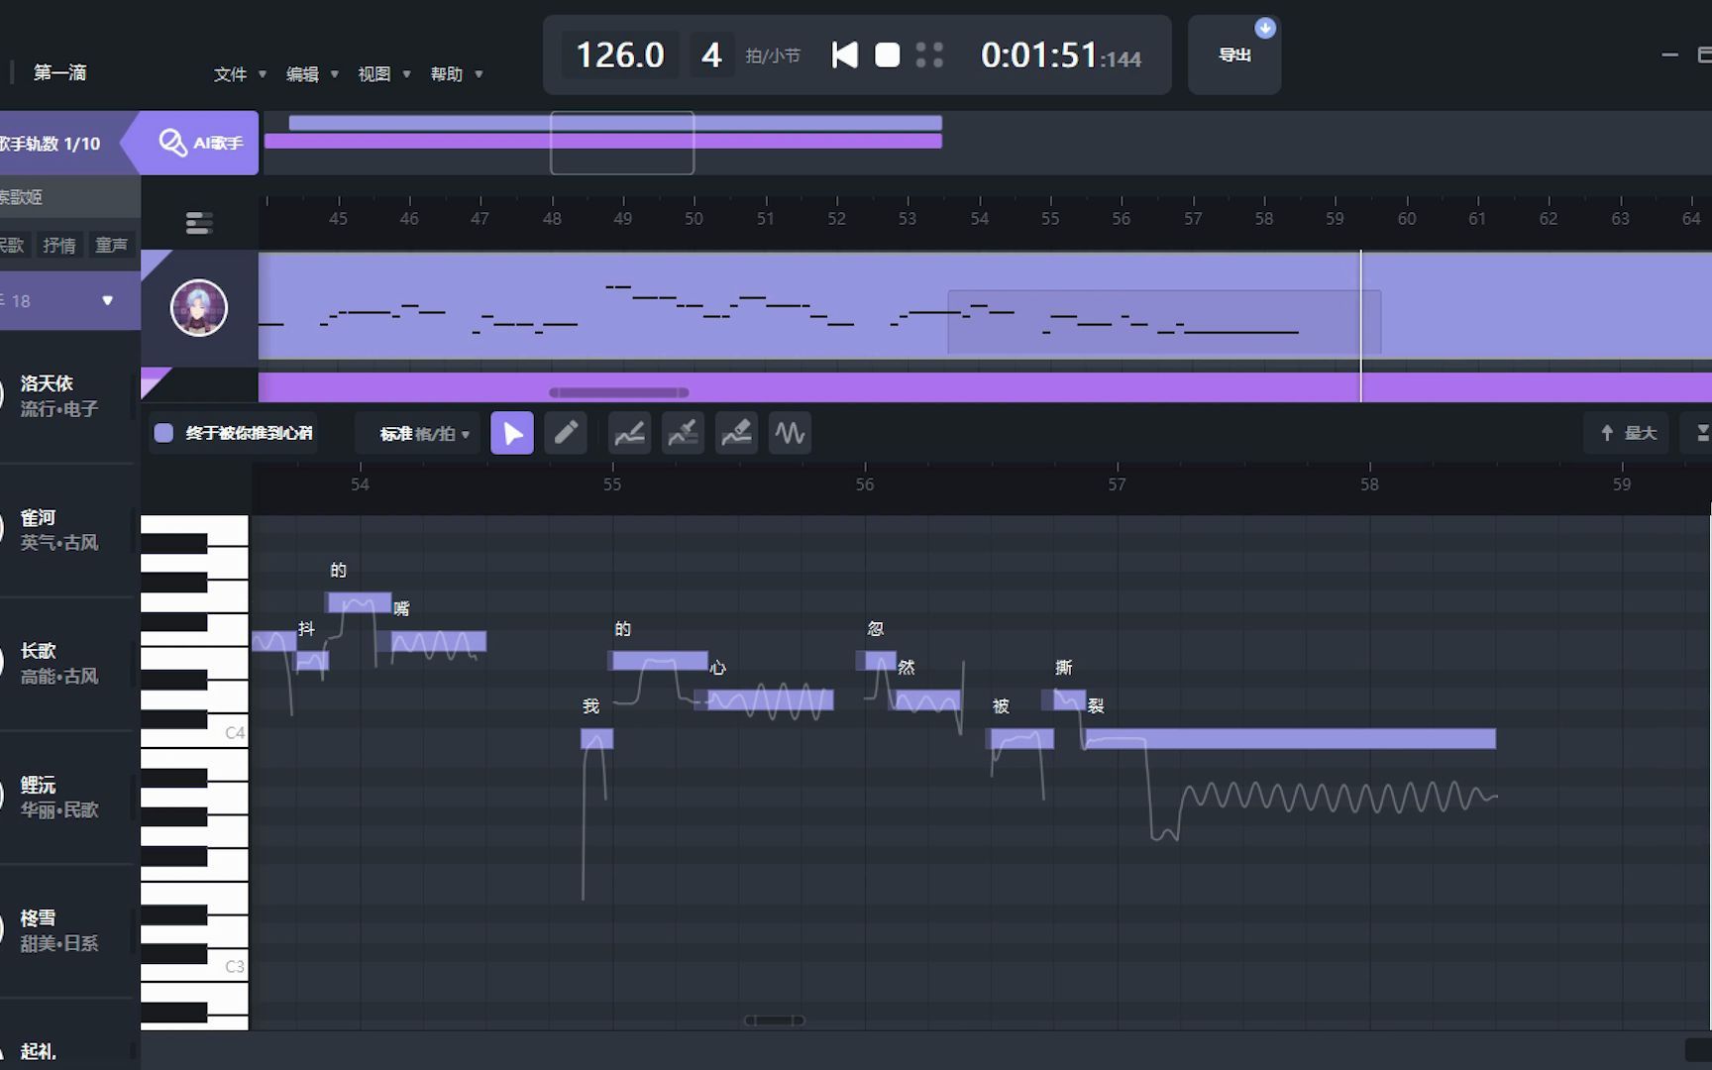Select the long note with lyric 裂
The width and height of the screenshot is (1712, 1070).
click(1289, 738)
